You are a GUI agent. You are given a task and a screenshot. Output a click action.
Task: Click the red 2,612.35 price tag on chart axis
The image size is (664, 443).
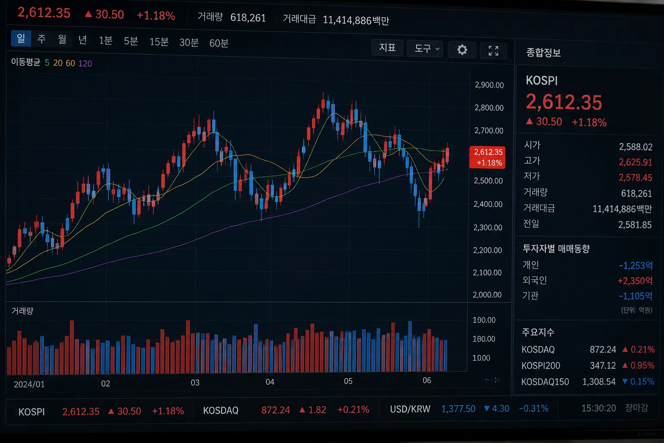pos(488,157)
